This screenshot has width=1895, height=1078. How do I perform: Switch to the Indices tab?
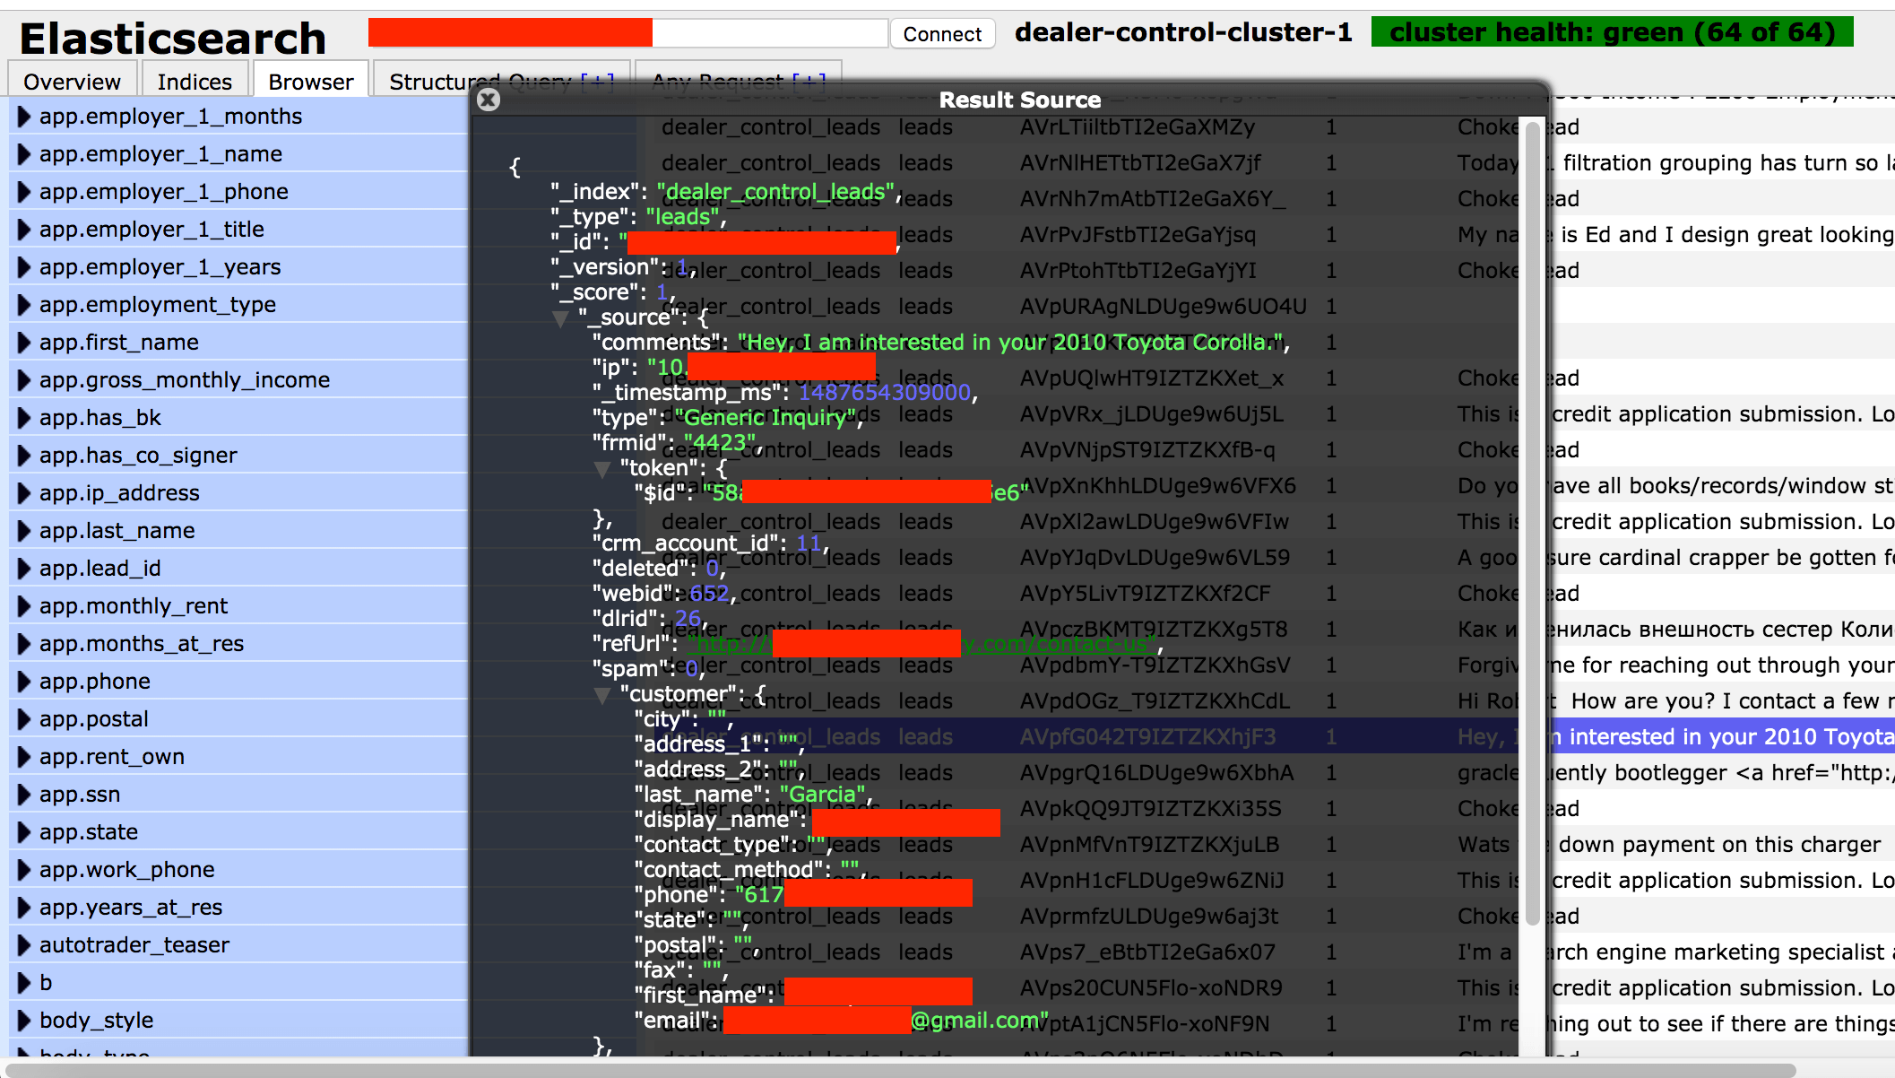(x=195, y=82)
